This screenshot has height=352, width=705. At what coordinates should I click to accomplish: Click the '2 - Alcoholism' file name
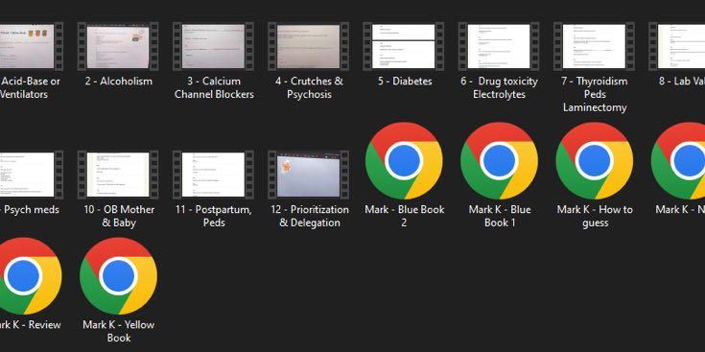[x=119, y=82]
